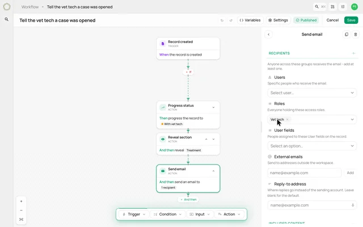Move the Reveal section step down
This screenshot has width=363, height=227.
pyautogui.click(x=213, y=139)
